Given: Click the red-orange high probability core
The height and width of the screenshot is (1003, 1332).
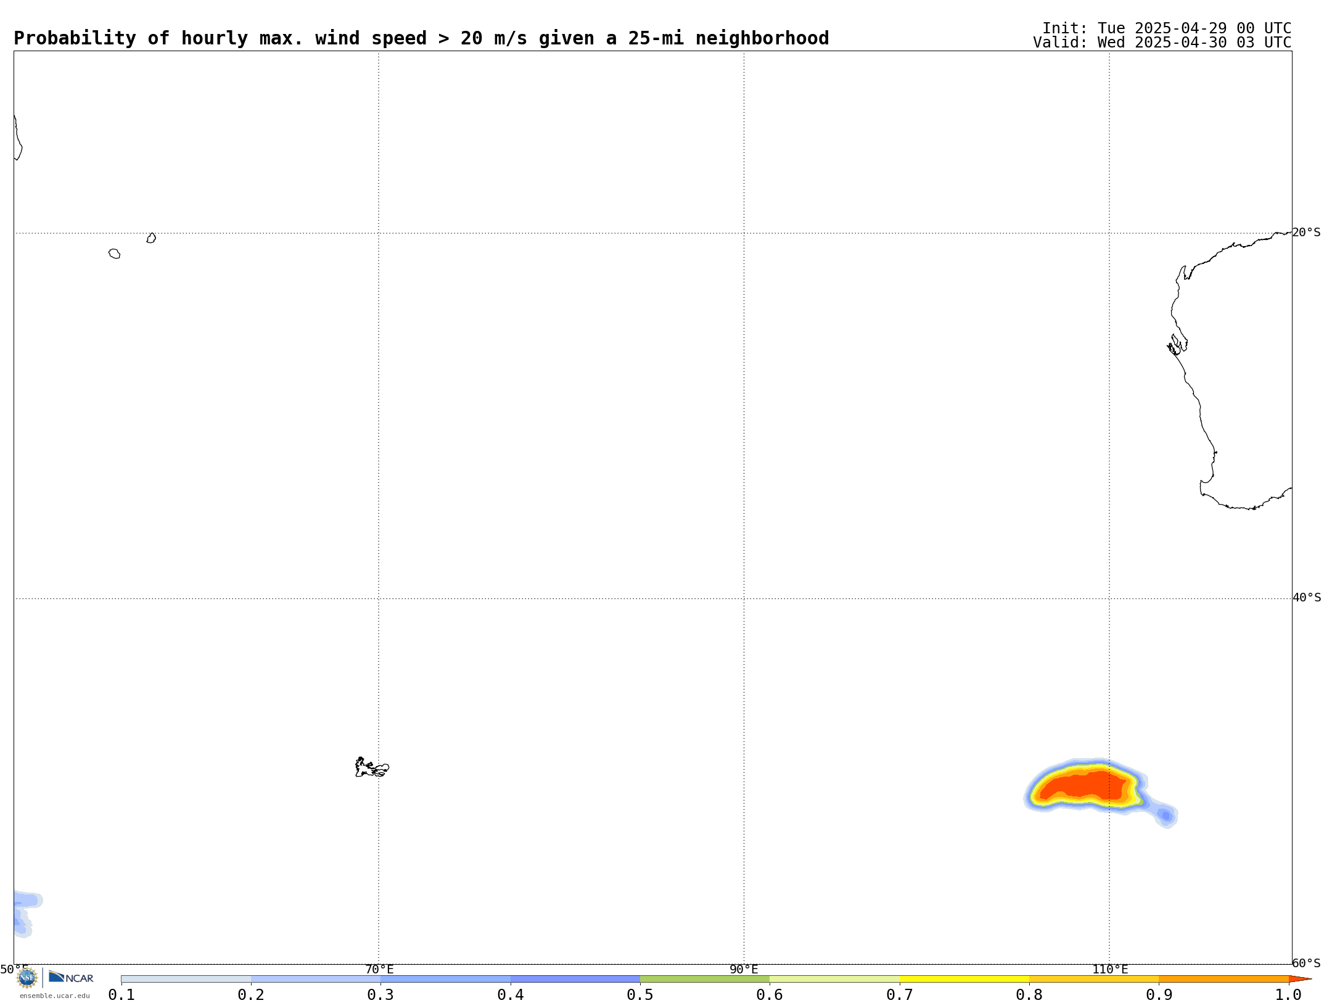Looking at the screenshot, I should (1085, 785).
